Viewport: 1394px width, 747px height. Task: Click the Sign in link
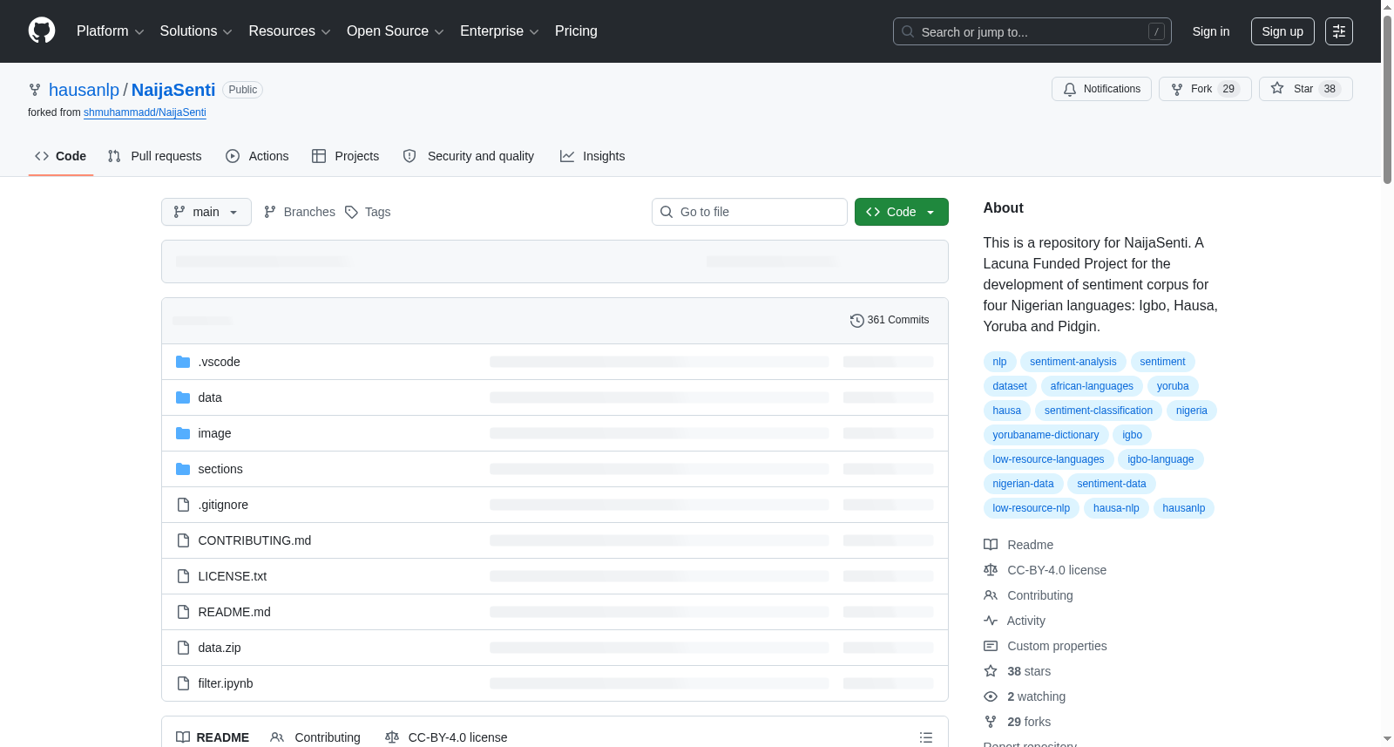coord(1211,31)
